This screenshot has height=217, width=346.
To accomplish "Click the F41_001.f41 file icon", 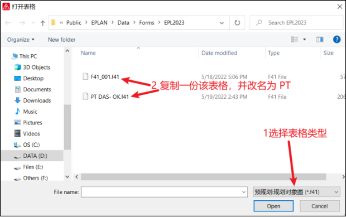I will (85, 76).
